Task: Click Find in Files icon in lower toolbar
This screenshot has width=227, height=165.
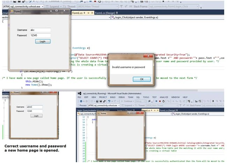Action: (x=149, y=101)
